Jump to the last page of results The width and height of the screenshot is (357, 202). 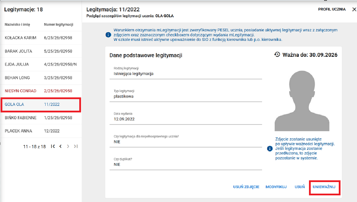tap(76, 146)
